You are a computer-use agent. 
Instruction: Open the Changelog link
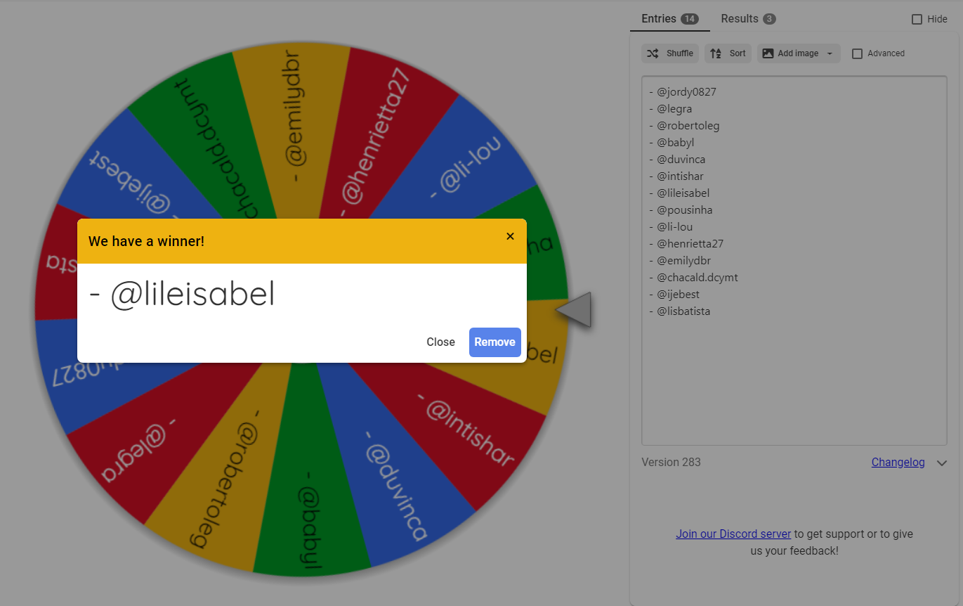[898, 463]
